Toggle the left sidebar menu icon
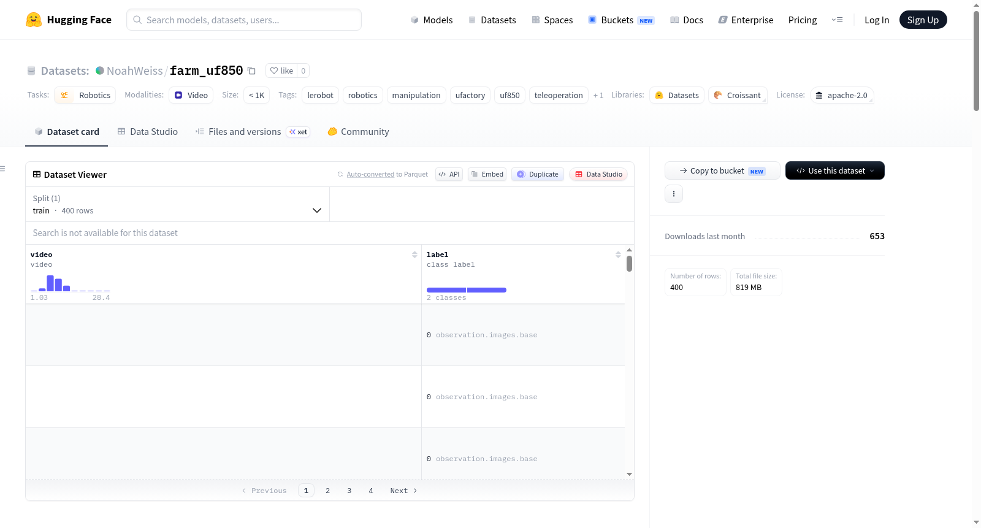The height and width of the screenshot is (528, 981). point(2,169)
